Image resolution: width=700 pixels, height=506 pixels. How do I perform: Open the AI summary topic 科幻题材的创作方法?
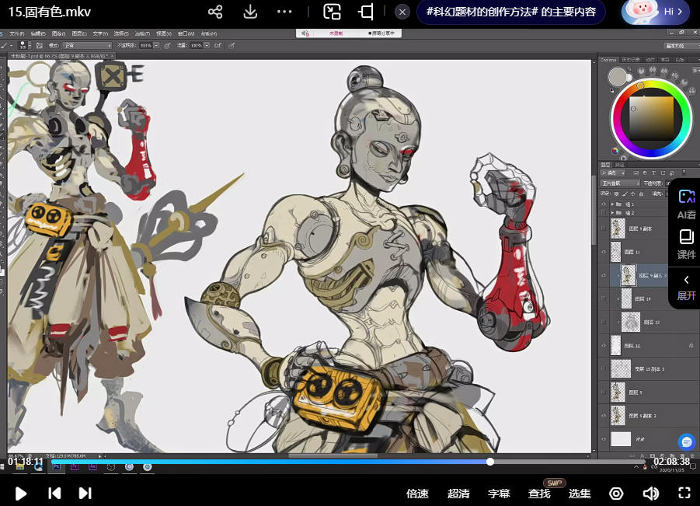(510, 12)
